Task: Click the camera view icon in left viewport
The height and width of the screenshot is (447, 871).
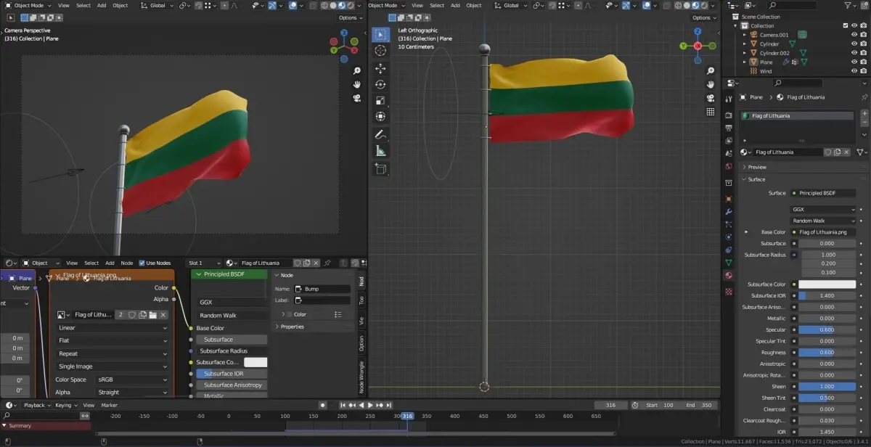Action: coord(357,98)
